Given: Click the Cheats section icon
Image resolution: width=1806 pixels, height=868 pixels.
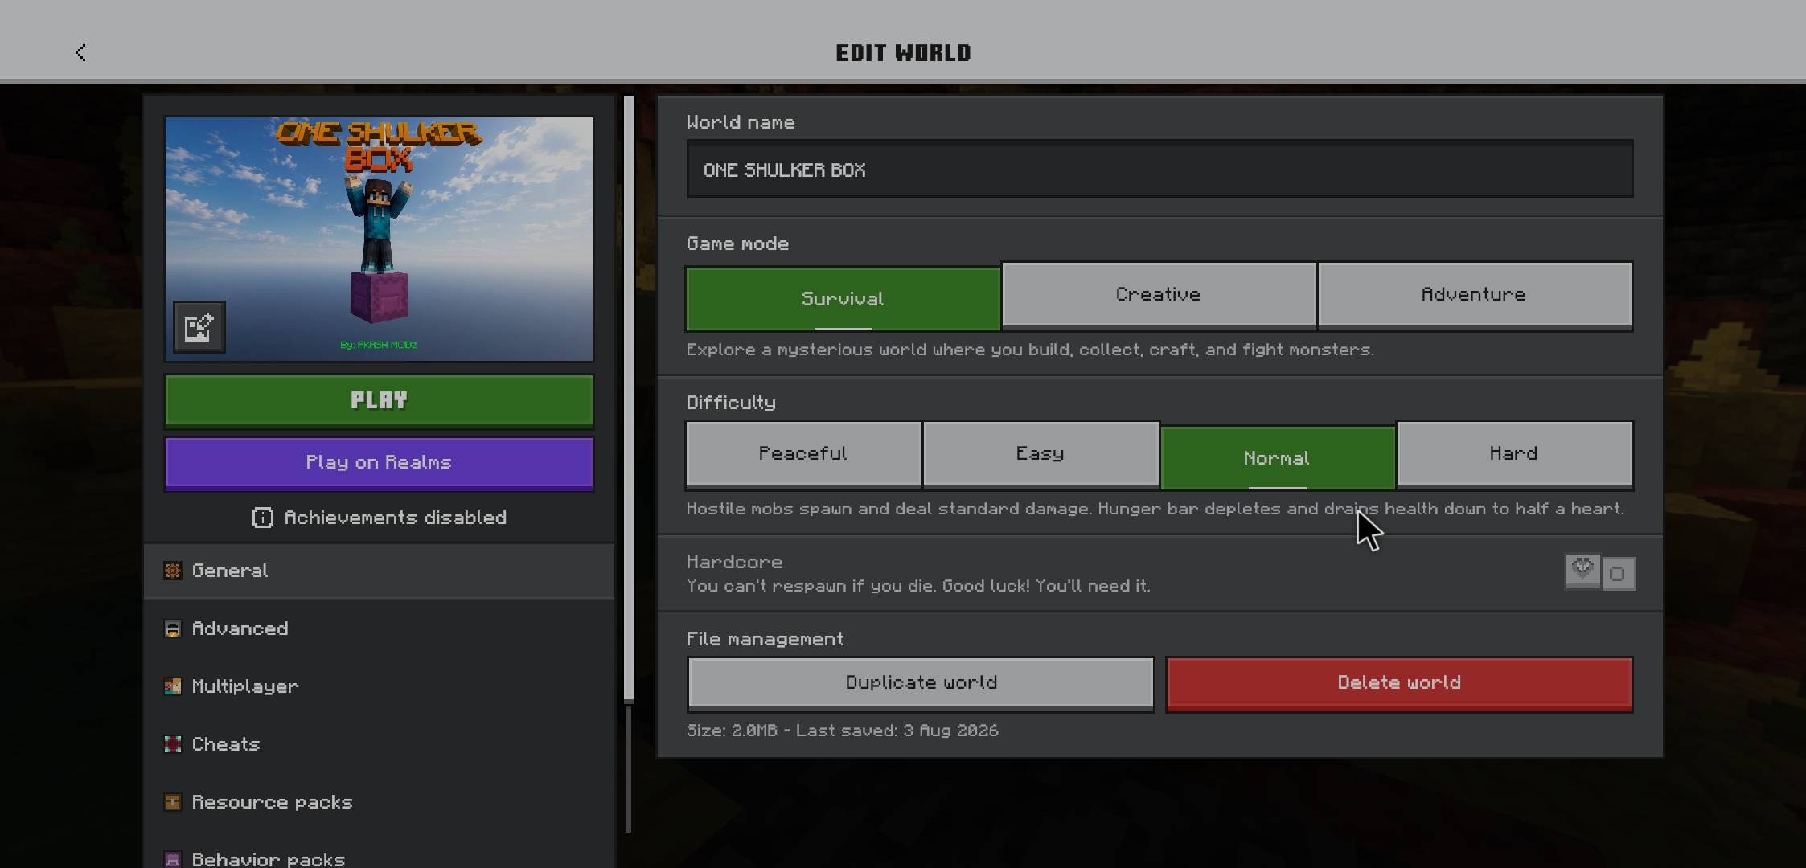Looking at the screenshot, I should 172,744.
